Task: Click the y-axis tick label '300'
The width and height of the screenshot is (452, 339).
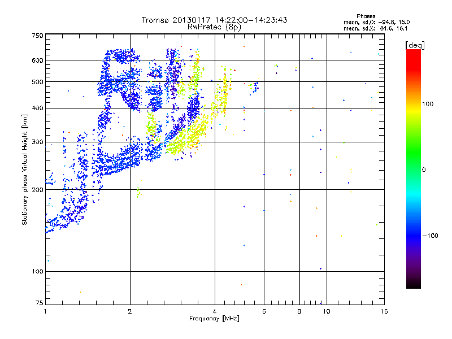Action: point(37,142)
